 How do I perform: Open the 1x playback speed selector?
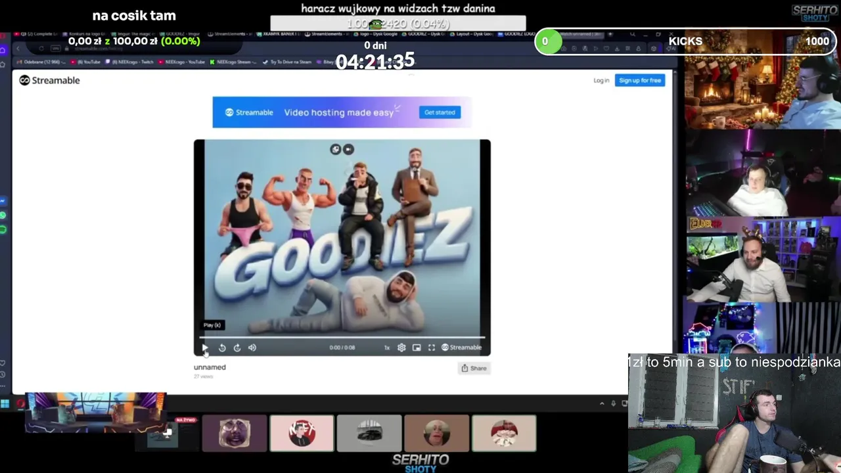click(387, 348)
